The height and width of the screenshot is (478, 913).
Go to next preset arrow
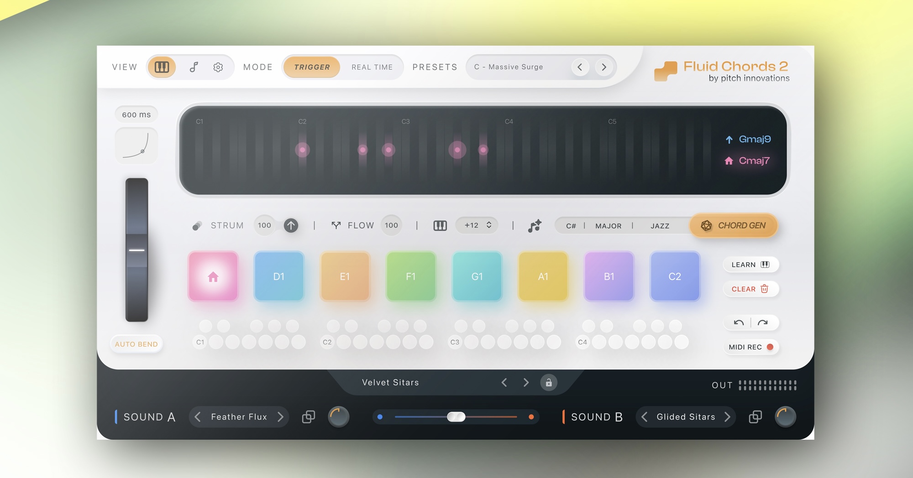click(604, 67)
